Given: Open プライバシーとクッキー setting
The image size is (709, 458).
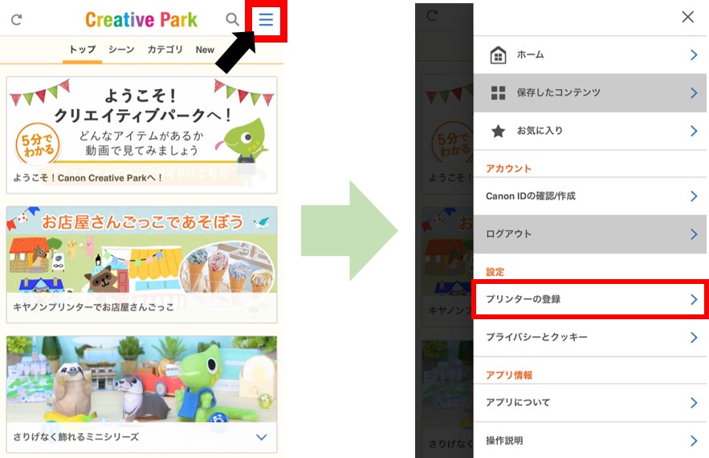Looking at the screenshot, I should (589, 338).
